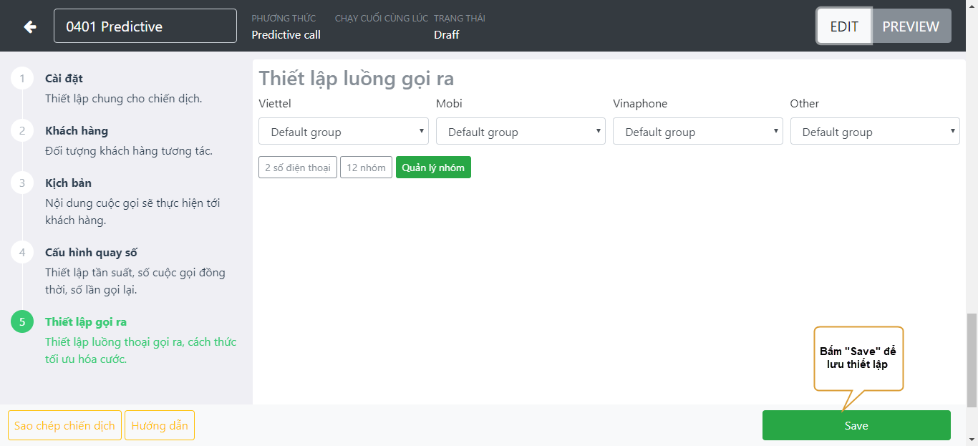This screenshot has height=446, width=978.
Task: Open the Viettel group dropdown
Action: coord(343,132)
